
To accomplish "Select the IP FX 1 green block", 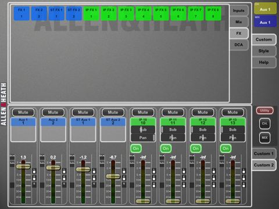I will [91, 13].
